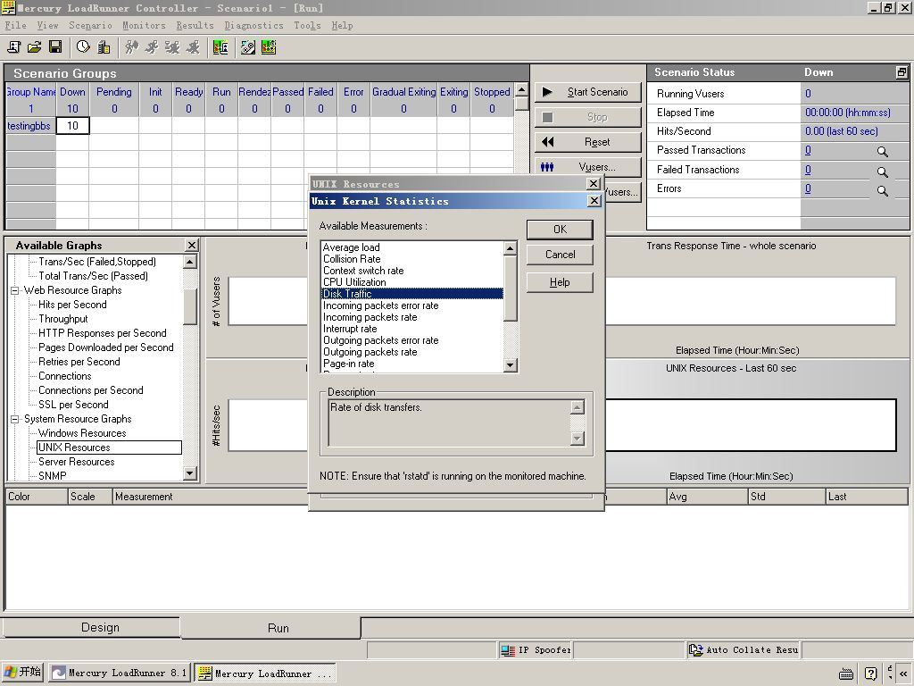Click the magnifier beside Failed Transactions
Viewport: 914px width, 686px height.
click(883, 172)
